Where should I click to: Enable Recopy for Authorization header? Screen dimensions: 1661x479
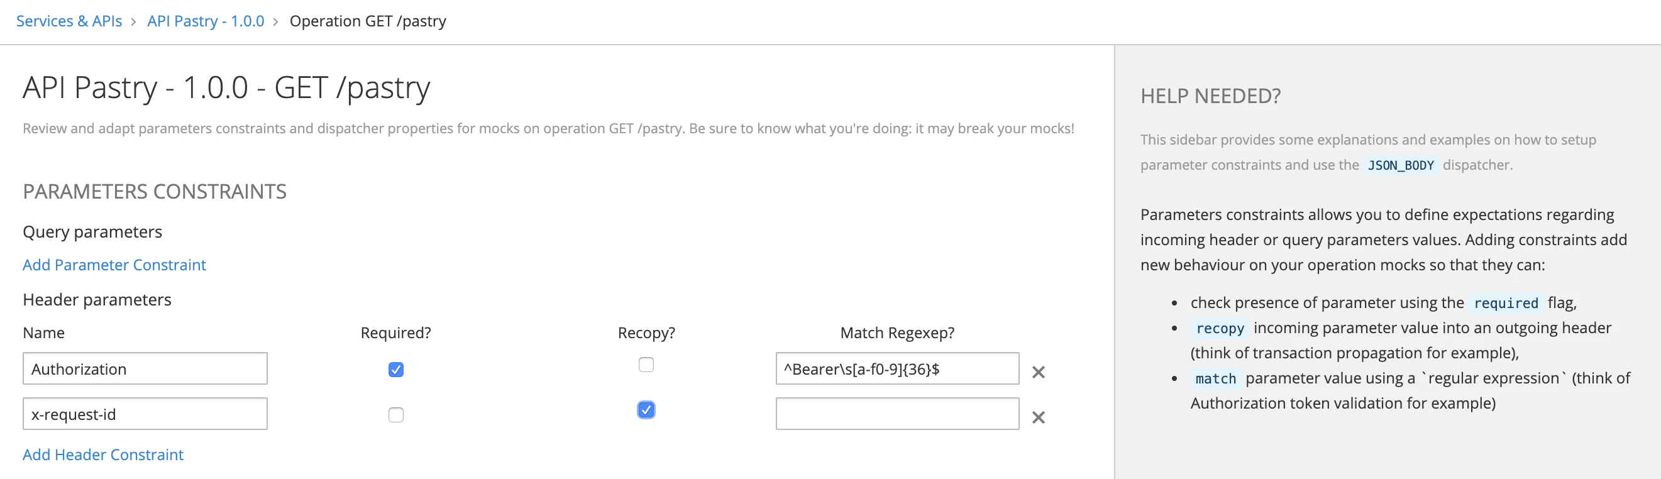click(646, 365)
